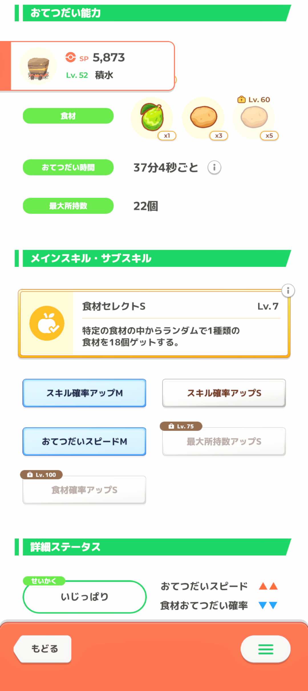Screen dimensions: 308x691
Task: Tap the unlocked potato ingredient icon
Action: point(203,117)
